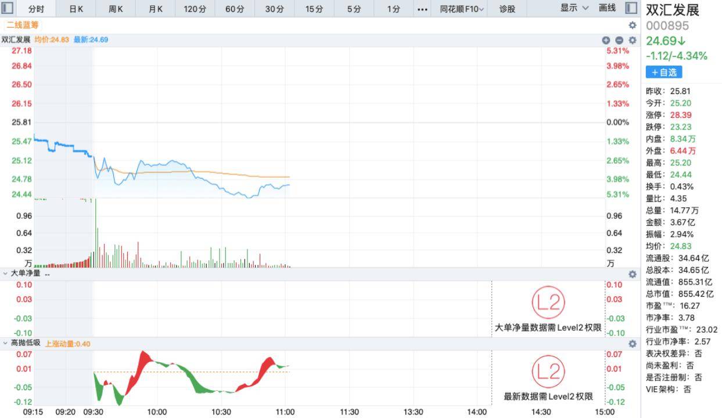Select the 30分 timeframe tab
Screen dimensions: 722x418
274,9
